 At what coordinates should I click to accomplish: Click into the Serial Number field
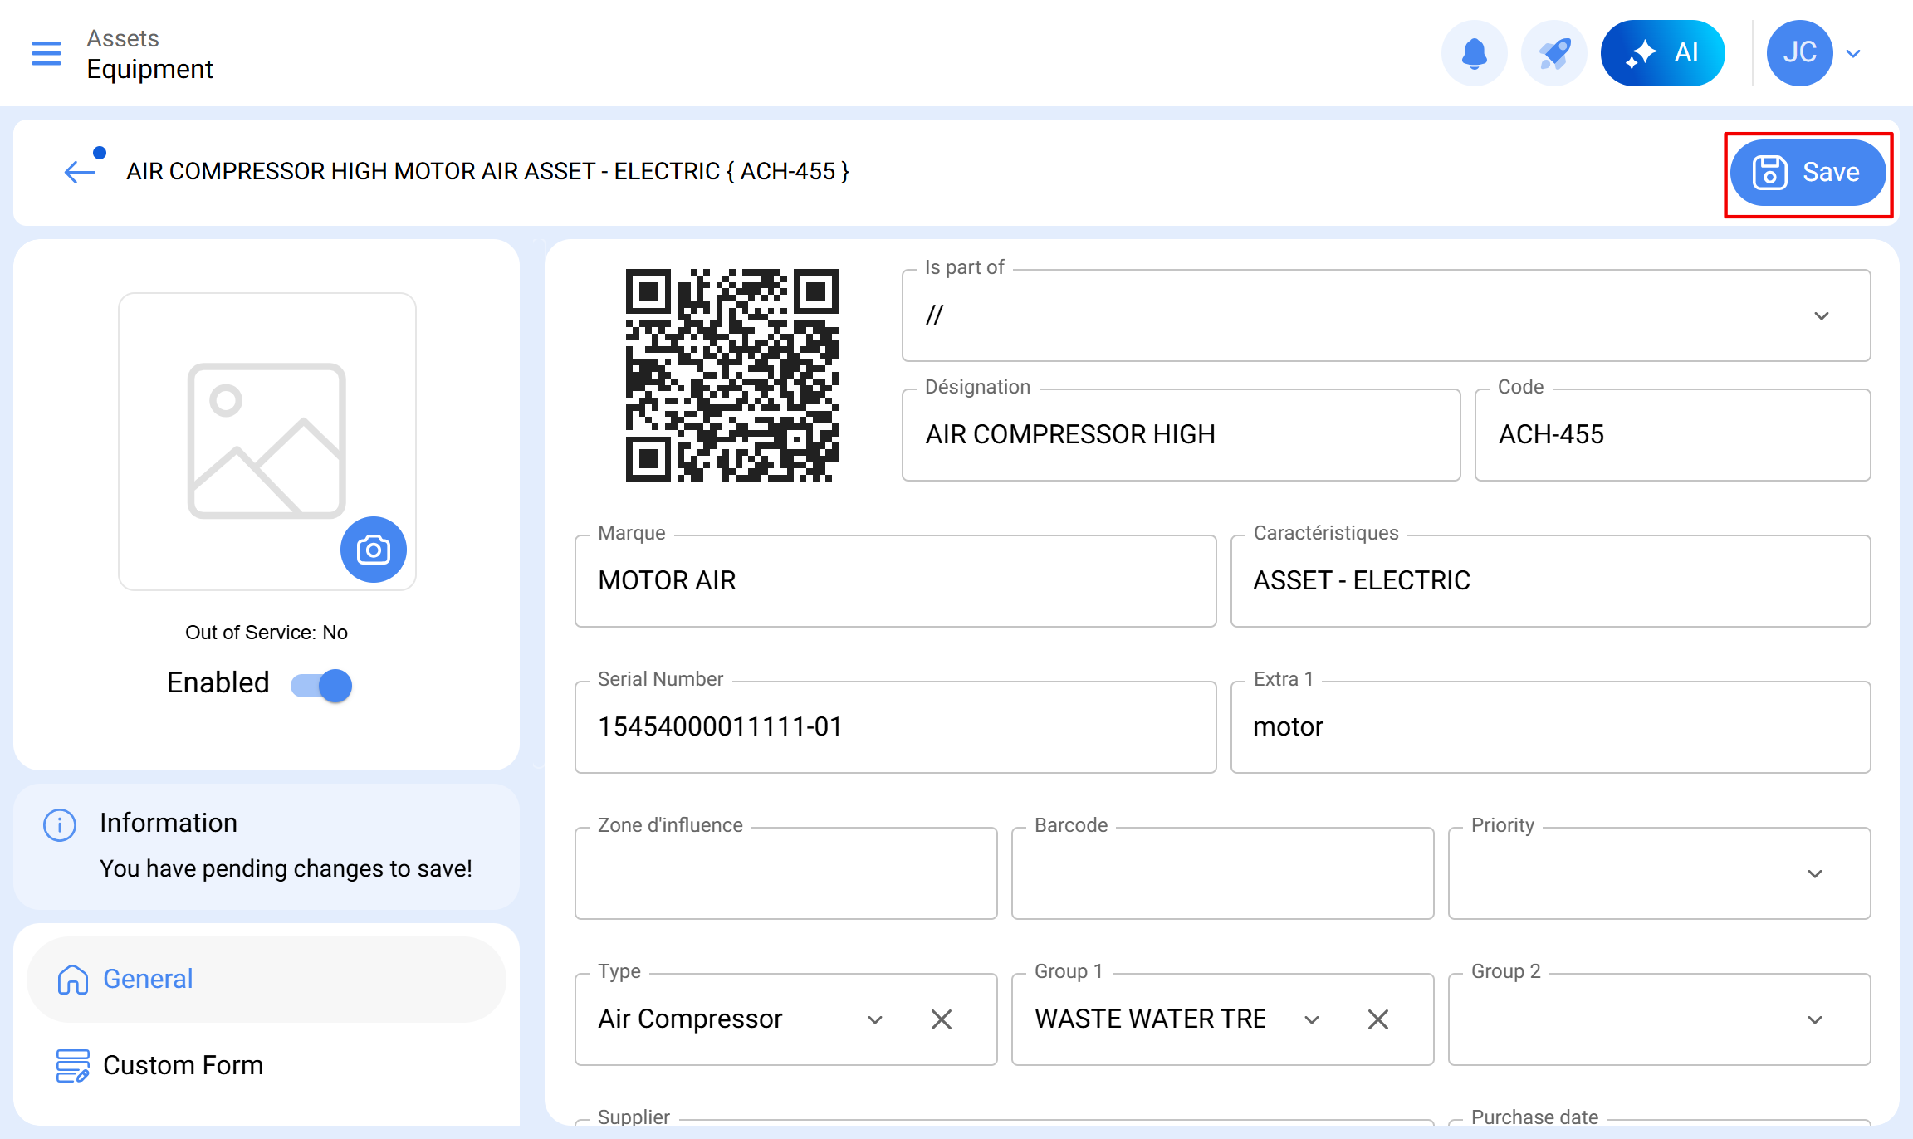(895, 726)
